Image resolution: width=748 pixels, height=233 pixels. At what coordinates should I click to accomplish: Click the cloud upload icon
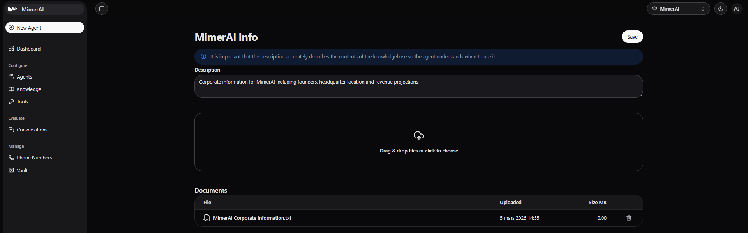pos(418,136)
